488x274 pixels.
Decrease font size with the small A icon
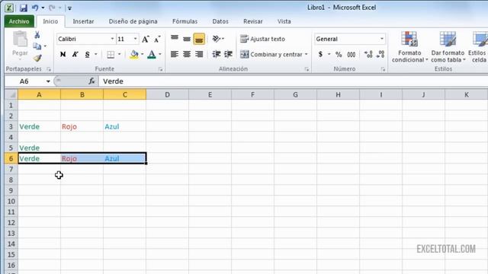[157, 39]
